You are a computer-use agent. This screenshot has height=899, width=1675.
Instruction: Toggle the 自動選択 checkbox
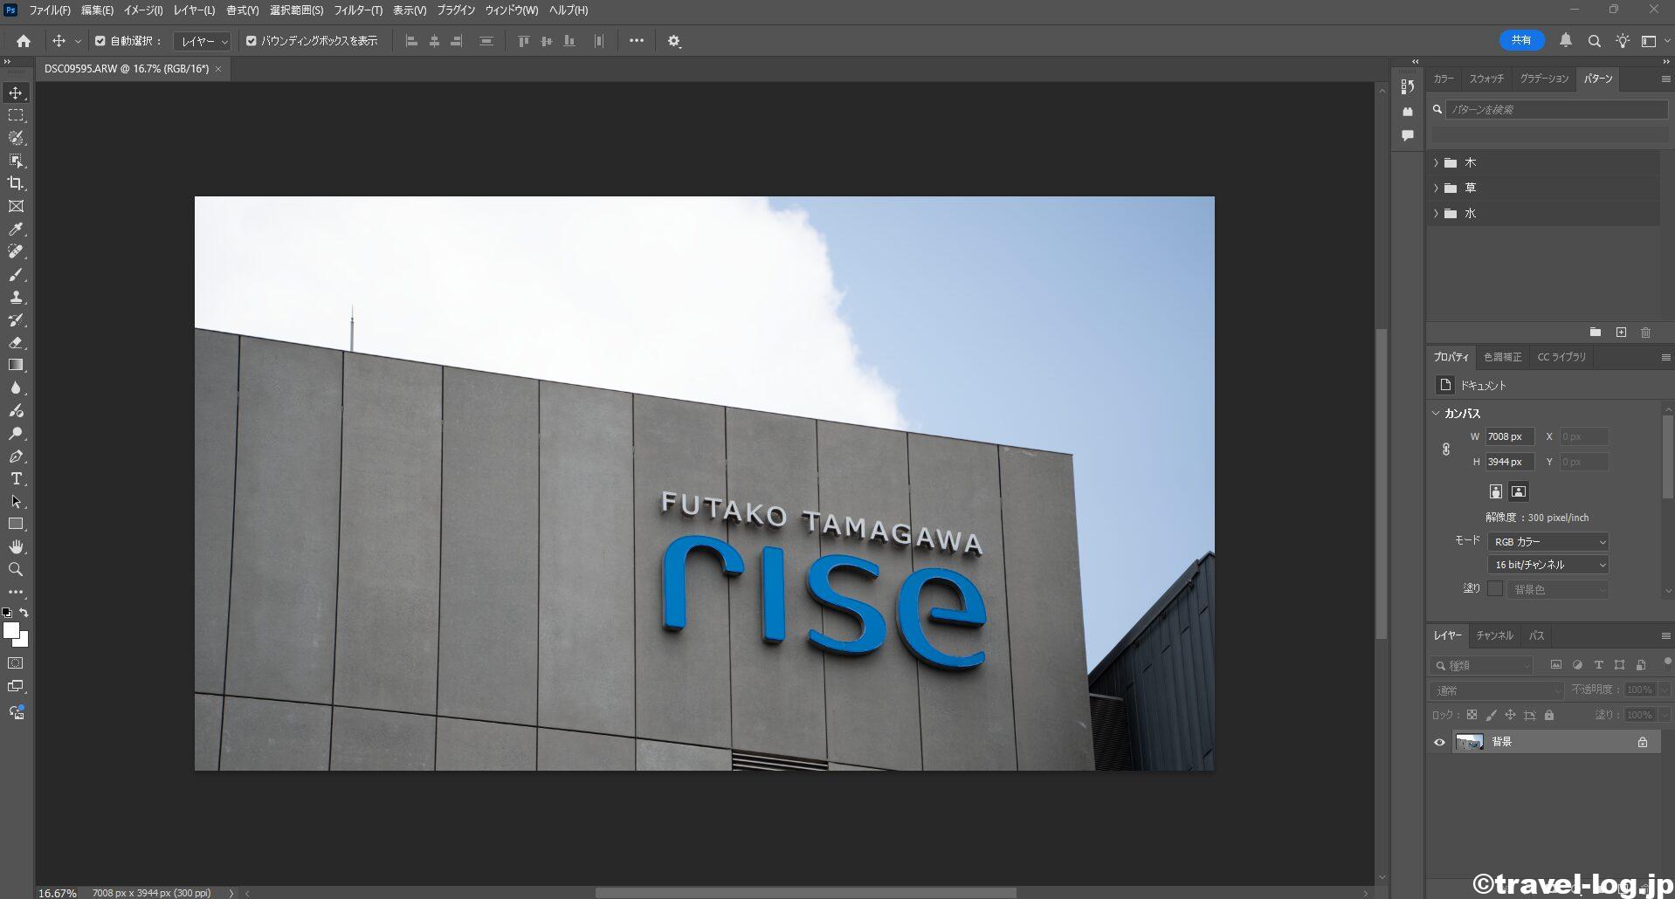tap(100, 41)
